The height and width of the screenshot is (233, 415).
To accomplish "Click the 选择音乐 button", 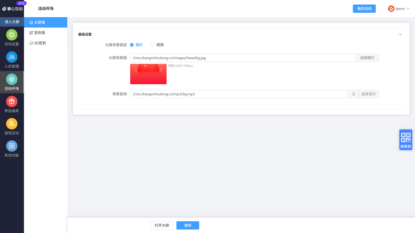I will pyautogui.click(x=369, y=94).
